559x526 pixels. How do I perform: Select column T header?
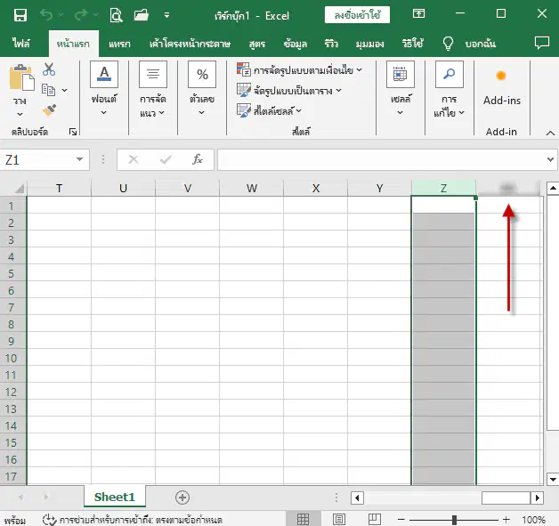(59, 188)
